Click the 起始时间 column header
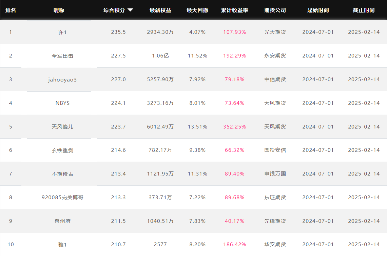Screen dimensions: 387x256 (x=318, y=10)
